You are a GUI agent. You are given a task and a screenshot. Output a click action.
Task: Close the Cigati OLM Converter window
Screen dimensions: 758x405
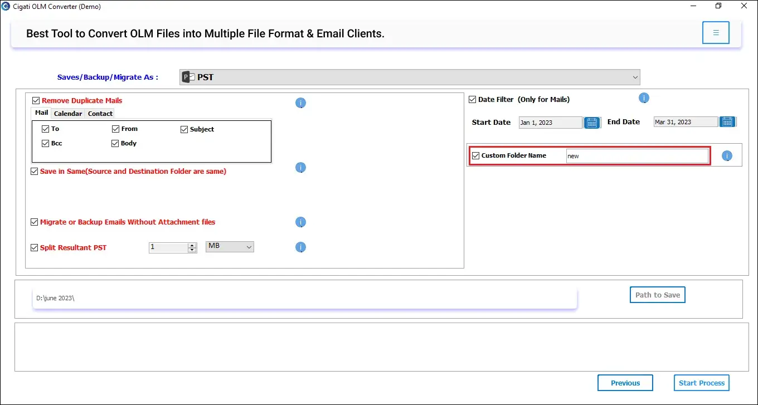click(744, 6)
